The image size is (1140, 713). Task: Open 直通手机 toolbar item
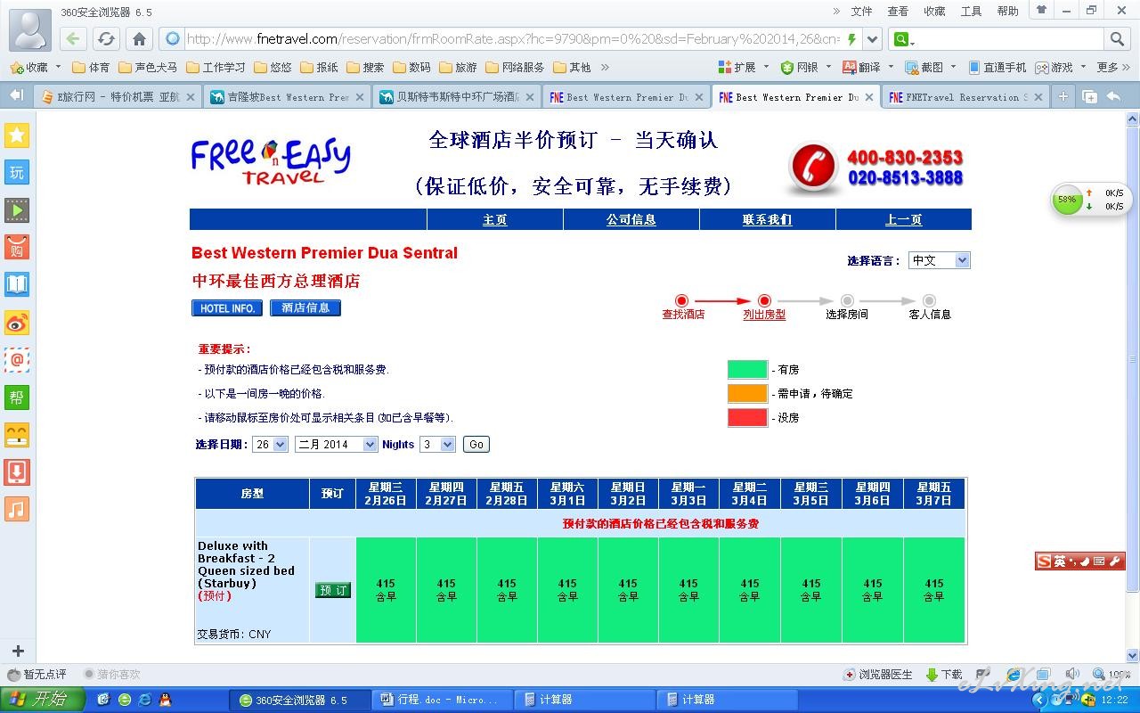(x=997, y=67)
